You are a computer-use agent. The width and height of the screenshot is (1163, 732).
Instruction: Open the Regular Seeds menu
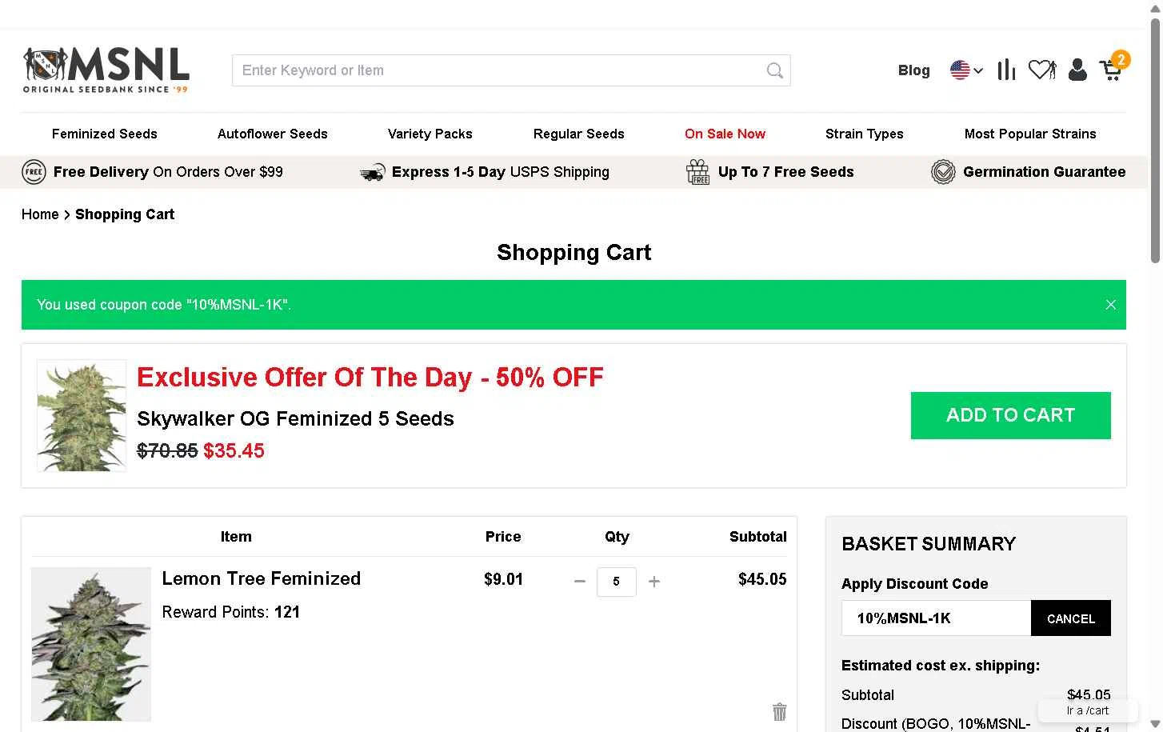click(579, 134)
